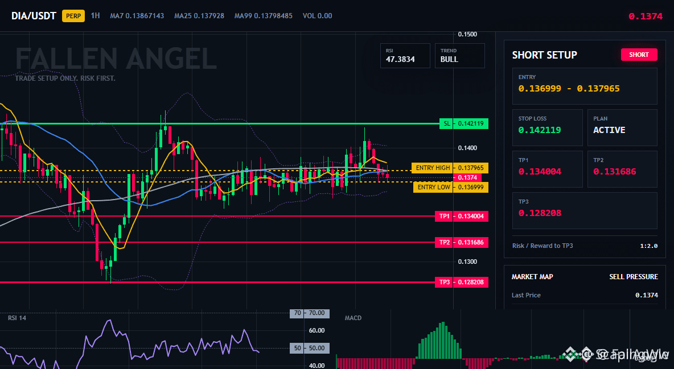
Task: Select the 1H timeframe label
Action: click(x=96, y=15)
